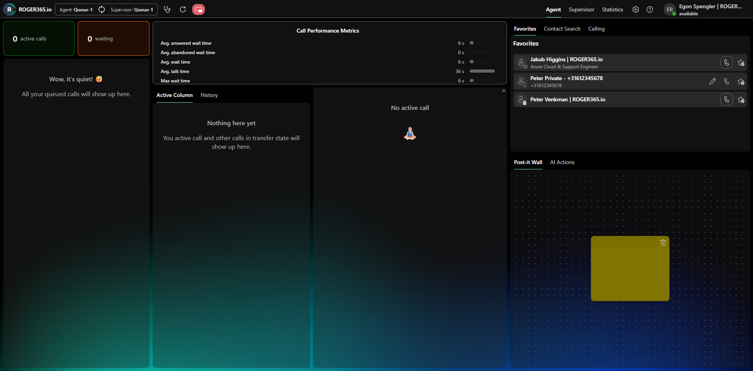Open the AI Actions tab
Viewport: 753px width, 371px height.
click(562, 162)
